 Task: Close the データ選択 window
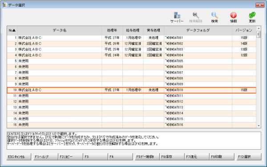tap(260, 5)
